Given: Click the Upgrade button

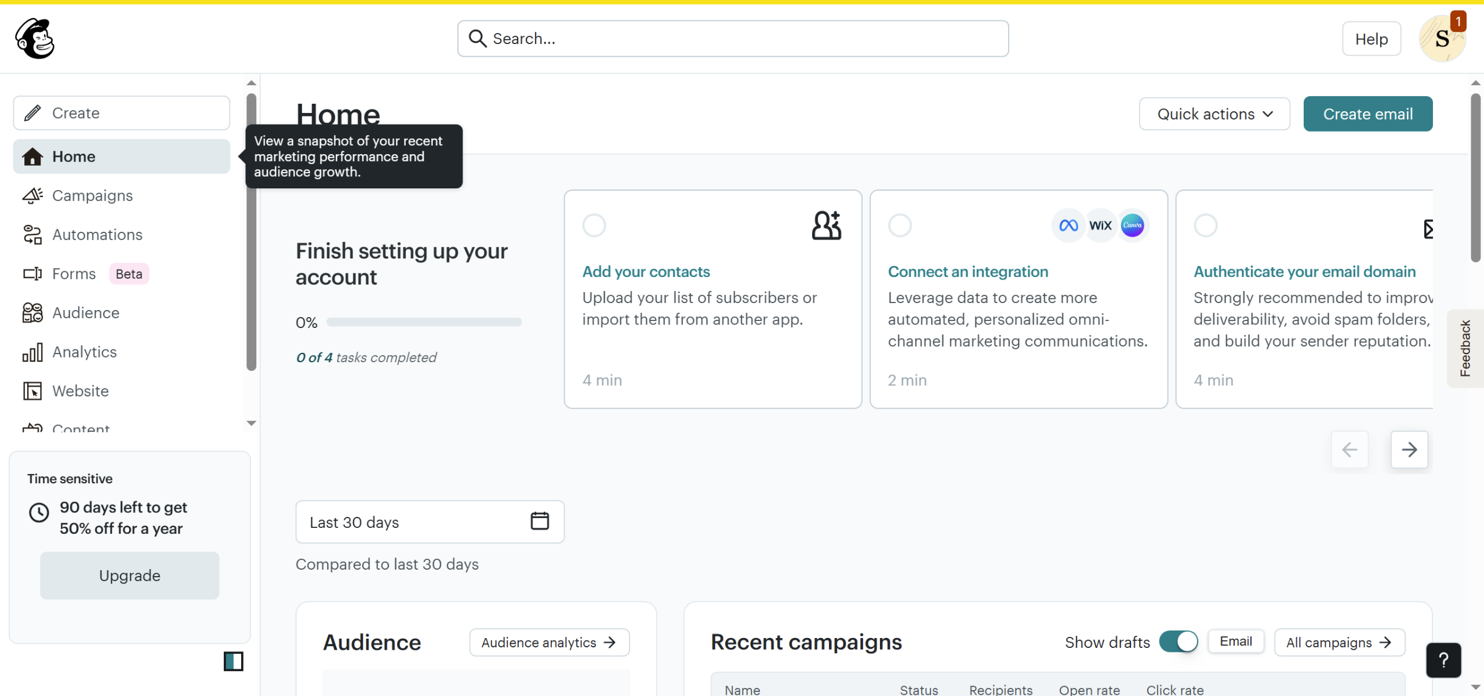Looking at the screenshot, I should pos(129,575).
